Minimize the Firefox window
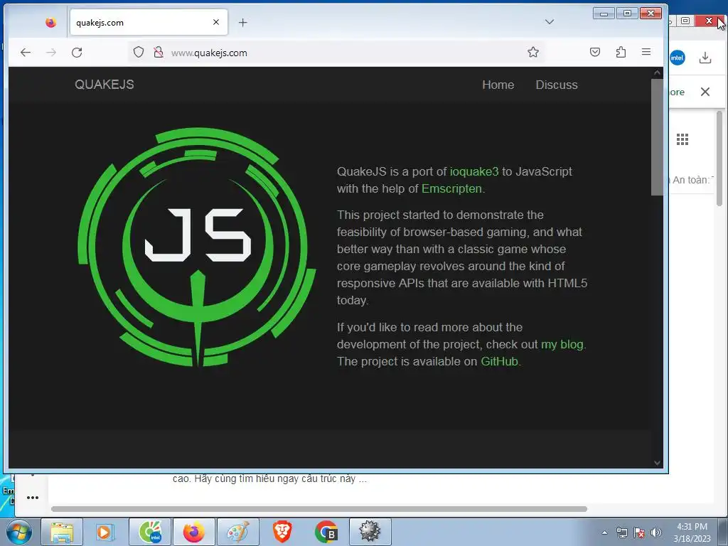The height and width of the screenshot is (546, 728). (604, 14)
